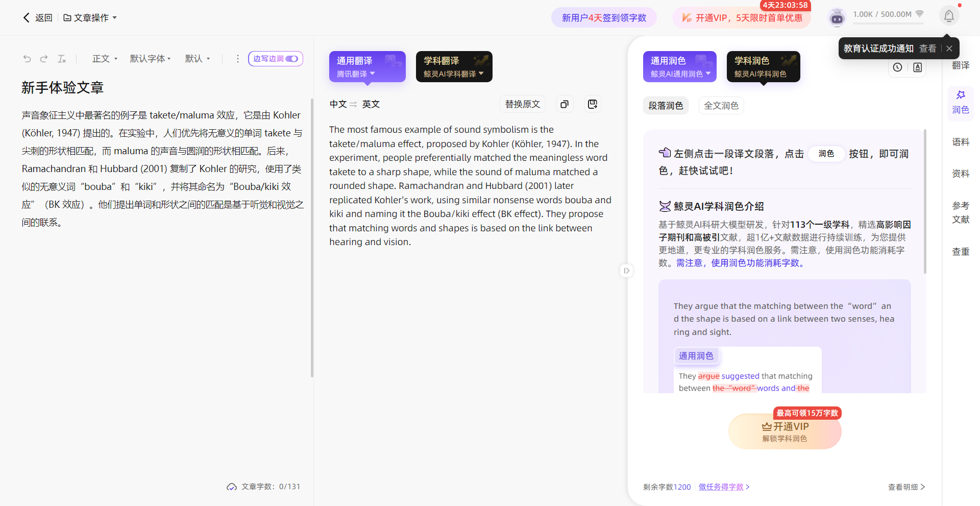Click the 替换原文 button

point(523,104)
